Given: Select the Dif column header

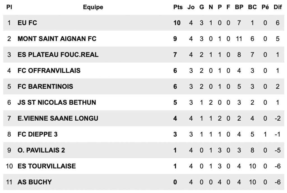Looking at the screenshot, I should pyautogui.click(x=277, y=7).
